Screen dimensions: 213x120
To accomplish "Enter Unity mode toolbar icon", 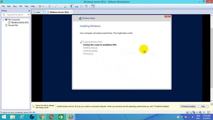I will point(86,6).
